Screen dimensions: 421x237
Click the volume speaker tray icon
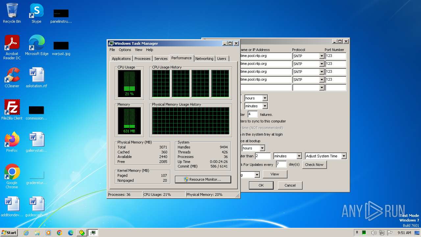(x=374, y=233)
